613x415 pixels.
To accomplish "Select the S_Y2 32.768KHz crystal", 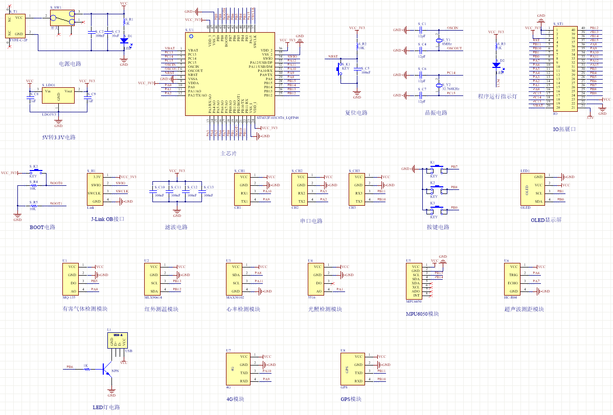I will (x=439, y=85).
